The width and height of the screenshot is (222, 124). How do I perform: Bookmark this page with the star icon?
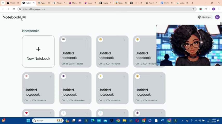click(x=193, y=9)
